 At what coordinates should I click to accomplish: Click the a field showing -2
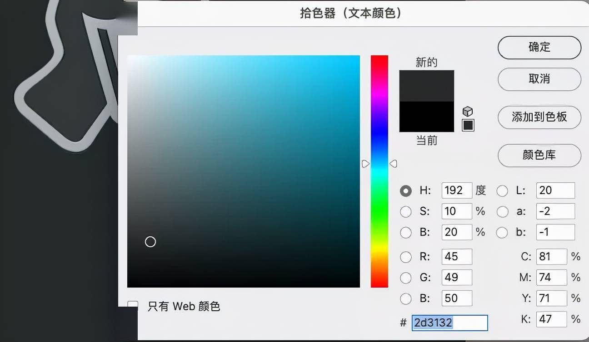point(555,211)
